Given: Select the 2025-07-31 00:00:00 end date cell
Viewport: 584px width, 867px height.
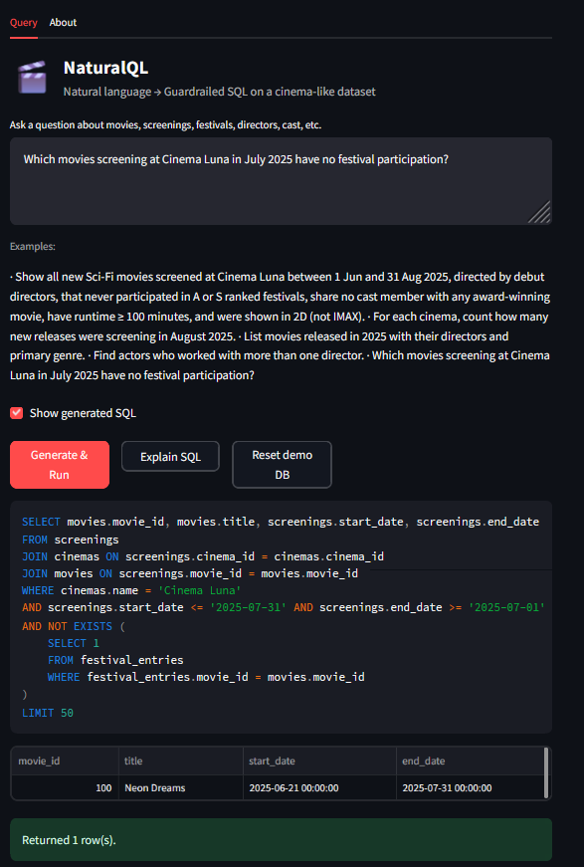Looking at the screenshot, I should (x=470, y=788).
